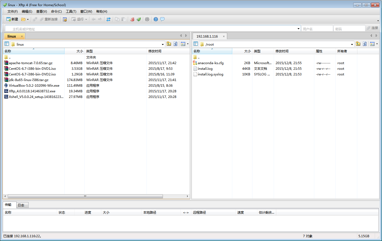The height and width of the screenshot is (241, 382).
Task: Click the 新建 new session button
Action: pyautogui.click(x=12, y=19)
